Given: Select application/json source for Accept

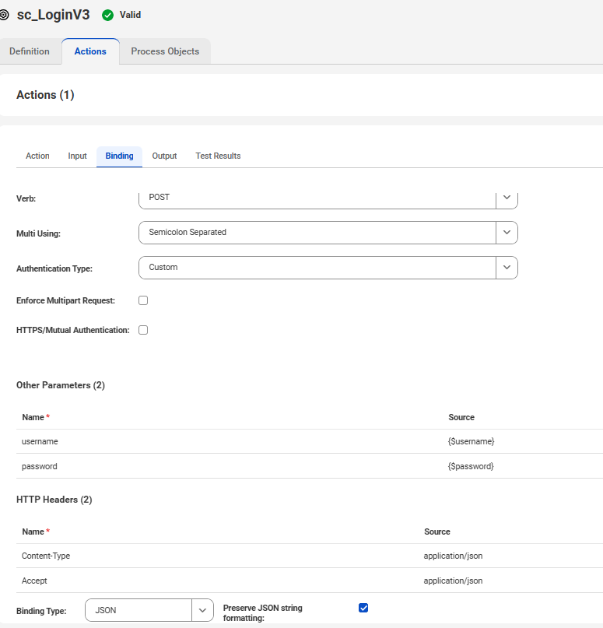Looking at the screenshot, I should pos(454,581).
